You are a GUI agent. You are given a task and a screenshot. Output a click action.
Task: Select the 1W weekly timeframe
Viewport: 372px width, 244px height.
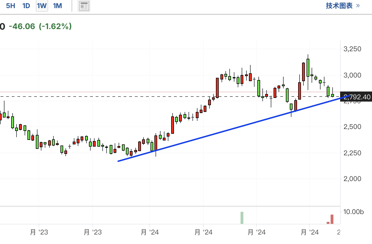point(42,6)
